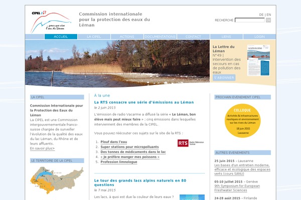Image resolution: width=301 pixels, height=200 pixels.
Task: Submit search with the OK button
Action: (x=268, y=20)
